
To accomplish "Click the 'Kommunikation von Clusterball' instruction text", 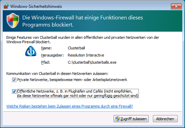I will [x=57, y=74].
